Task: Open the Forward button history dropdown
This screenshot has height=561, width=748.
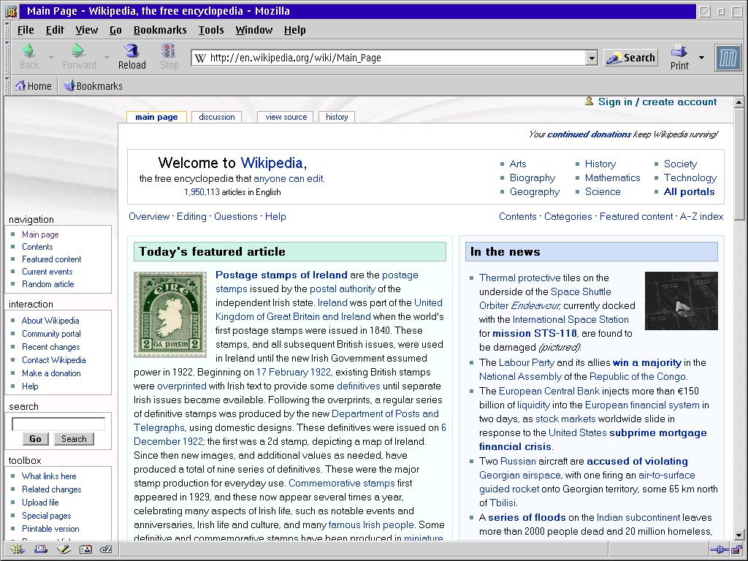Action: point(107,57)
